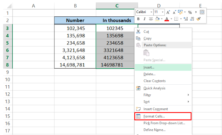Select cell containing 102,345
Viewport: 222px width, 135px height.
[75, 28]
